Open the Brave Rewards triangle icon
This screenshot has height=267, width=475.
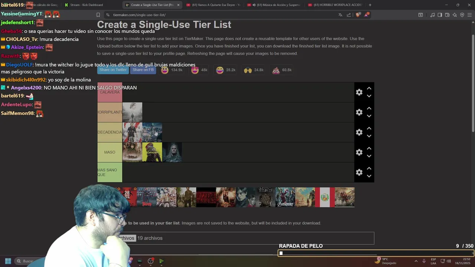point(367,14)
